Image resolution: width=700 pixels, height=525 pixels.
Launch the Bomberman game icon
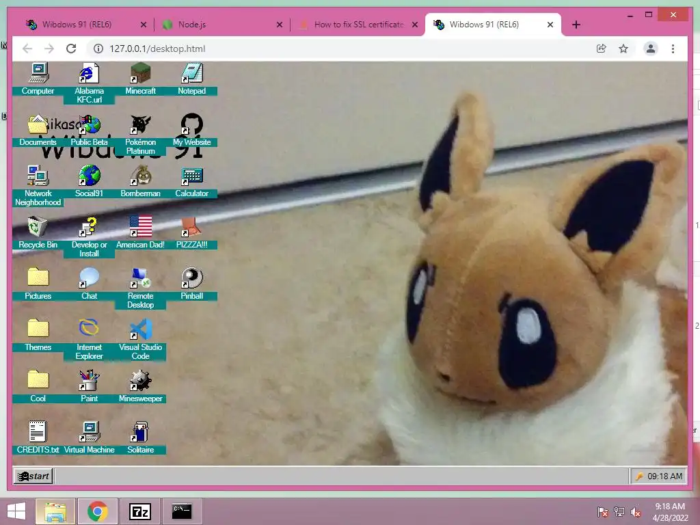point(141,182)
